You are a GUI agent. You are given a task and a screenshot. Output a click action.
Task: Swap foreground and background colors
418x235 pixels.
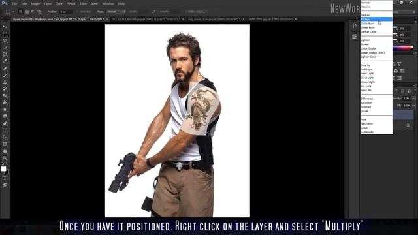pyautogui.click(x=7, y=164)
